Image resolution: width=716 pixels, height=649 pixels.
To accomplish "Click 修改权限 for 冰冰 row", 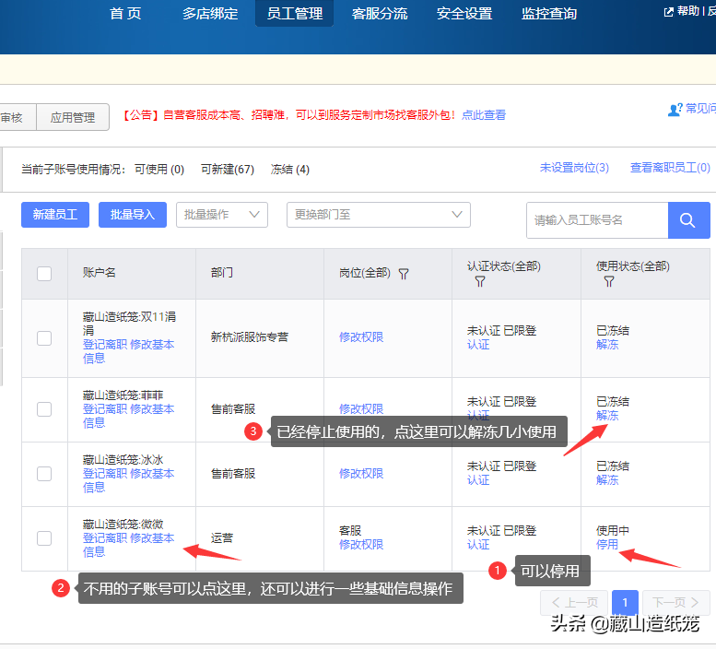I will coord(361,474).
